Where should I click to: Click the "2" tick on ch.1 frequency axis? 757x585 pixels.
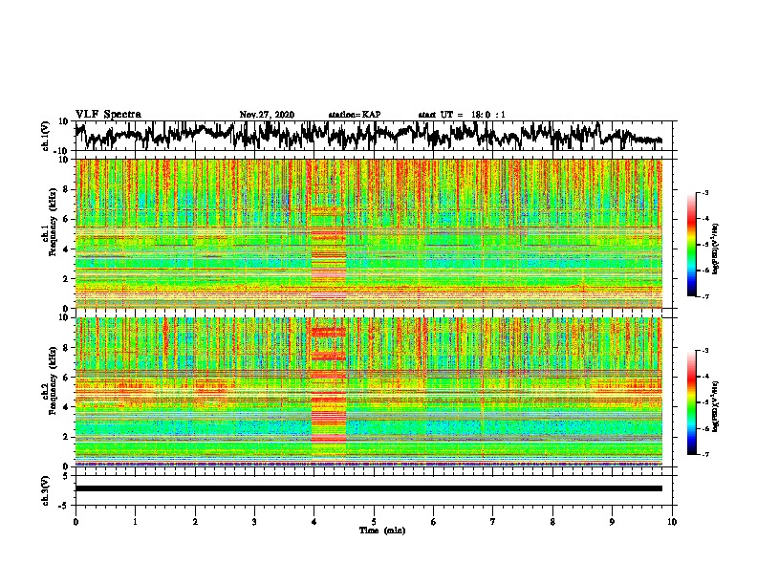pyautogui.click(x=66, y=279)
